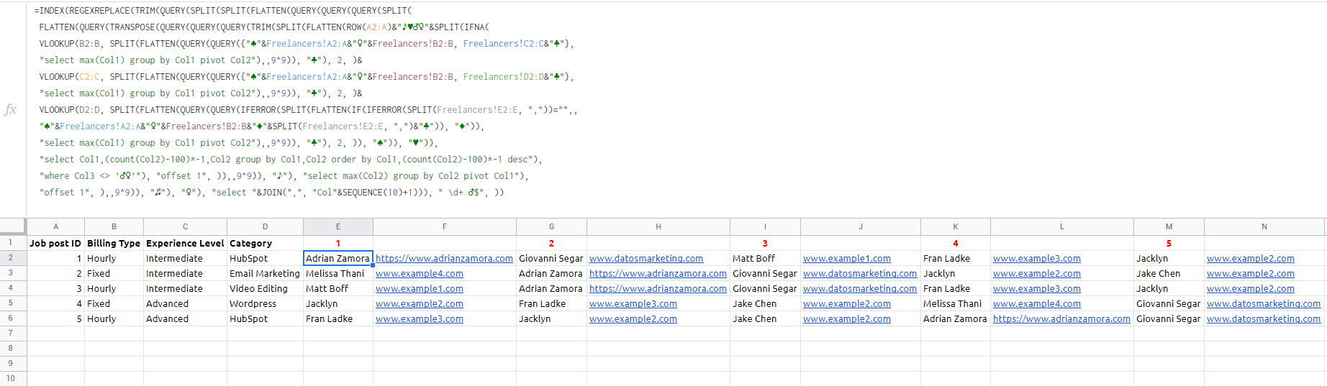
Task: Select column F header
Action: coord(445,226)
